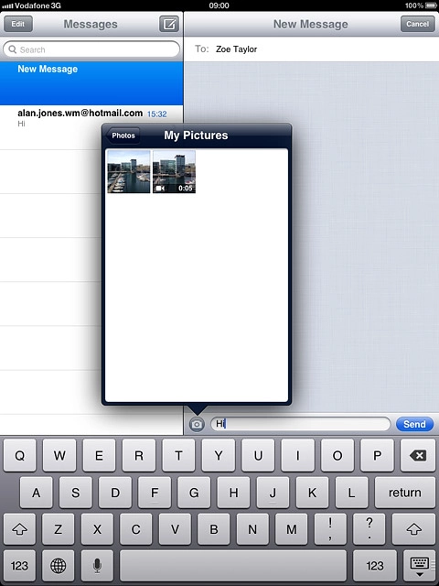The height and width of the screenshot is (586, 439).
Task: Tap the G key
Action: click(194, 493)
